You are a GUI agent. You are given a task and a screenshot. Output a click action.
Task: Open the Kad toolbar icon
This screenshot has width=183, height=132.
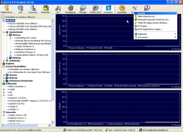click(20, 9)
